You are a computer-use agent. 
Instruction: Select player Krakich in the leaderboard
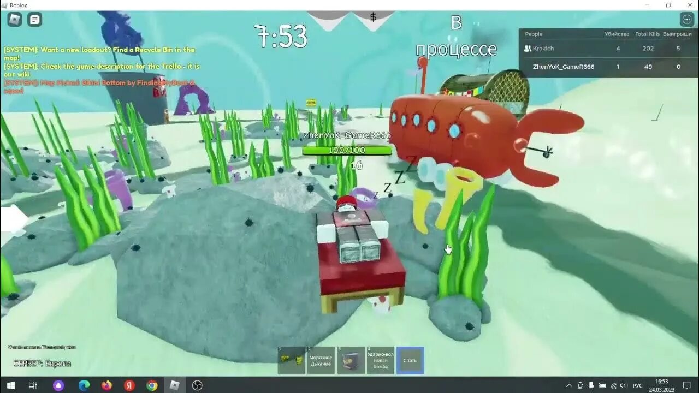point(608,49)
